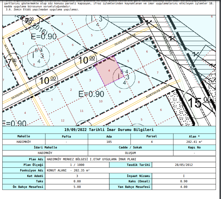Click the pink highlighted parcel 4

coord(108,71)
